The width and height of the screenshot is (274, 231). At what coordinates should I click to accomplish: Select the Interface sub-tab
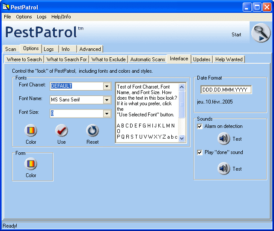click(x=179, y=59)
